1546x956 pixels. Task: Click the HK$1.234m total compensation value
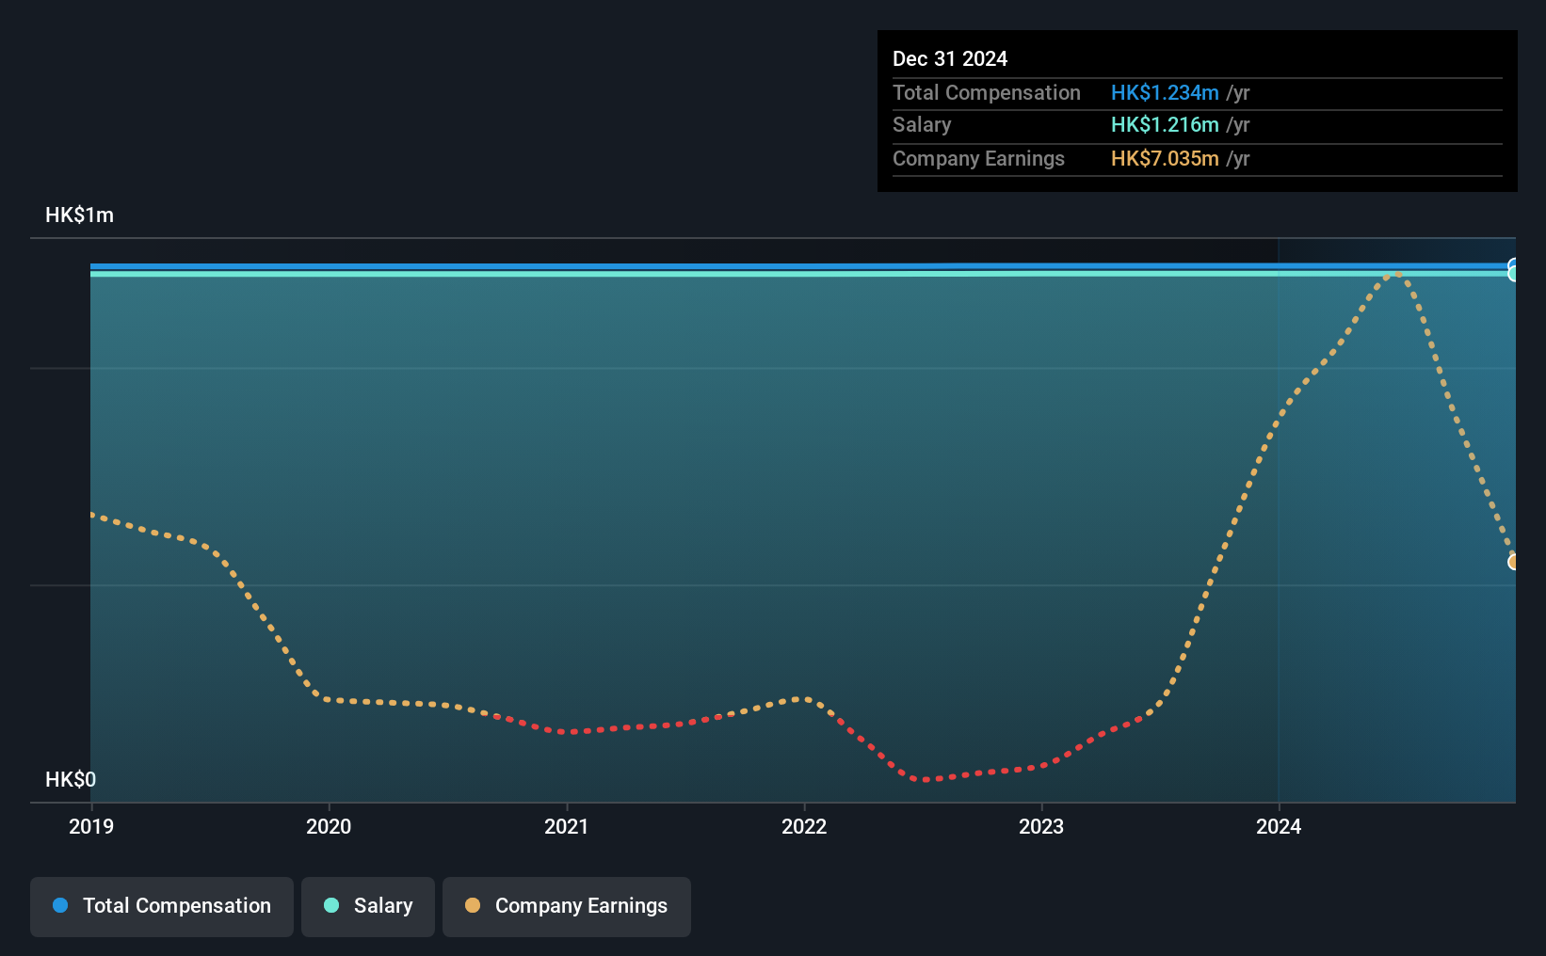point(1165,92)
